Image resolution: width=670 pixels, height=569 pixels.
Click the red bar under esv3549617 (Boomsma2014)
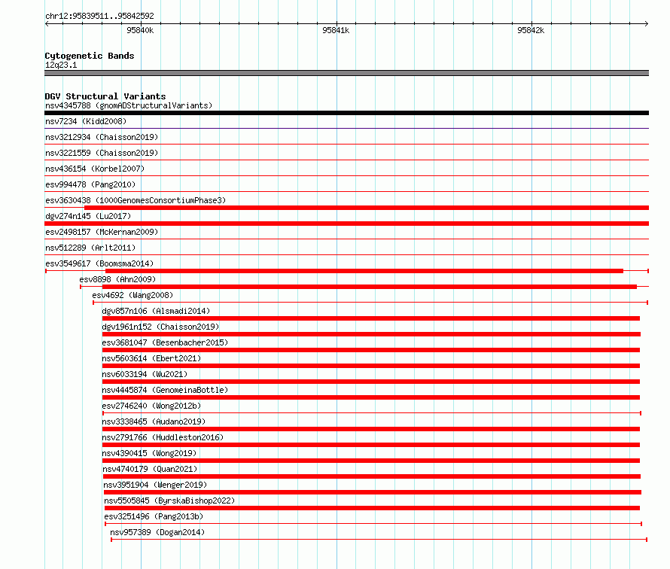click(x=364, y=271)
